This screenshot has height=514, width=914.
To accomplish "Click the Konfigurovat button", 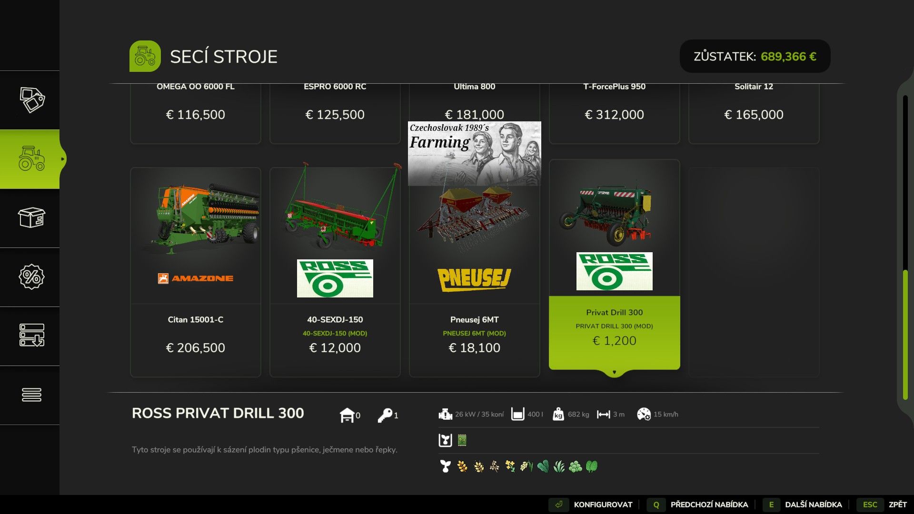I will 592,504.
